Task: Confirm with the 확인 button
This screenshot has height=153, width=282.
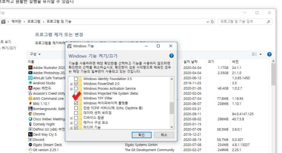Action: coord(141,135)
